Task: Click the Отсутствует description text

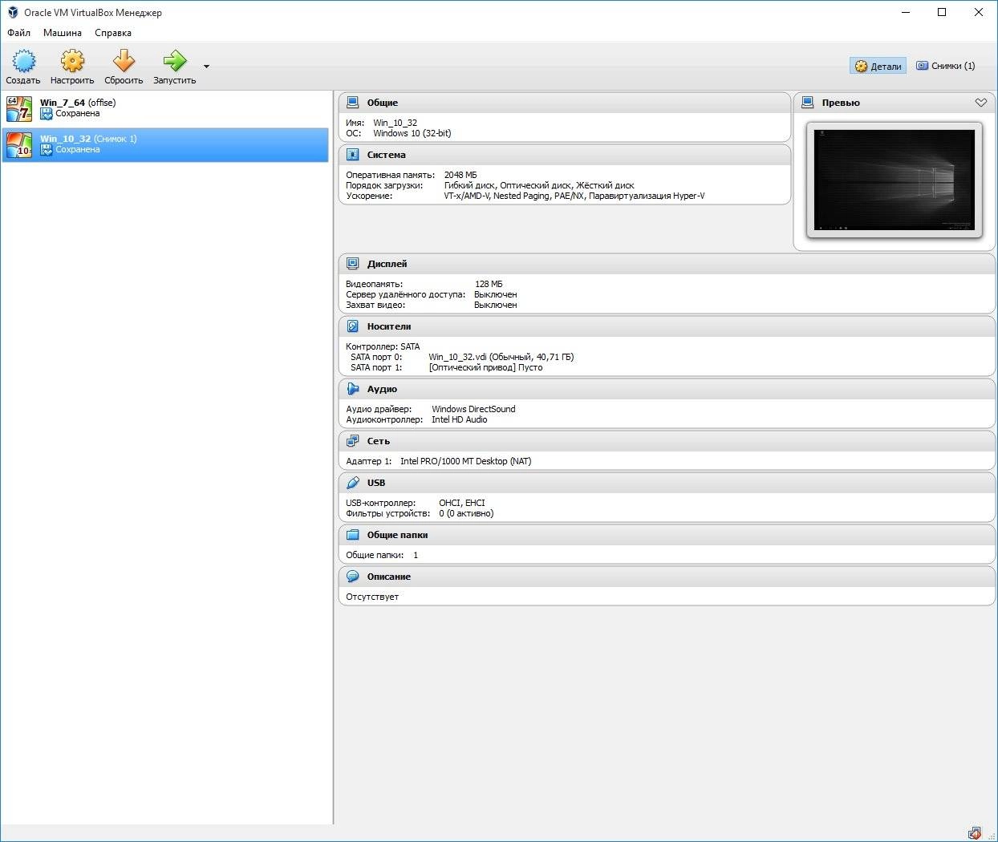Action: (x=372, y=597)
